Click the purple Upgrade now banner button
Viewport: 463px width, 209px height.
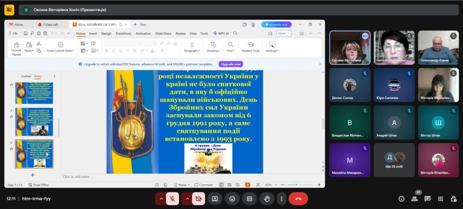tap(231, 64)
